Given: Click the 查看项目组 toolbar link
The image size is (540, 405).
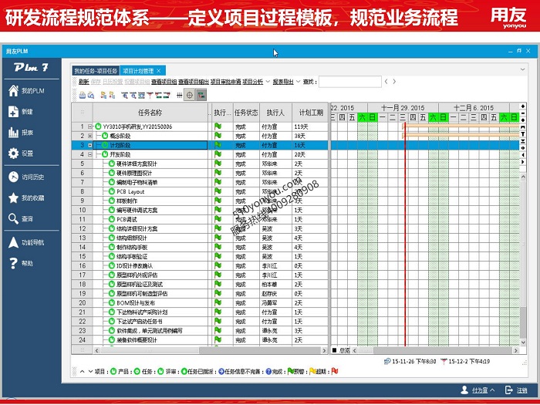Looking at the screenshot, I should 164,81.
